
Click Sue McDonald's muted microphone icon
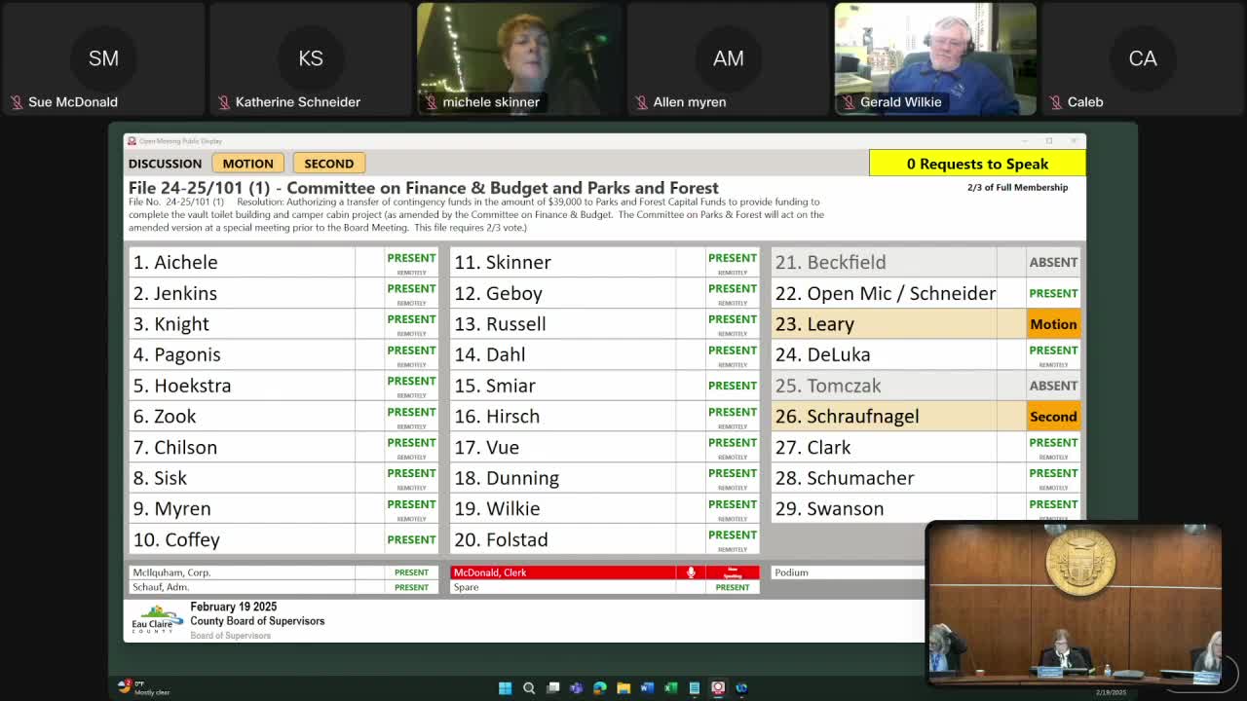17,102
